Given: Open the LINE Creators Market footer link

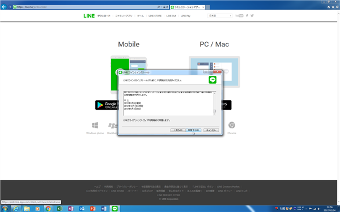Looking at the screenshot, I should coord(228,187).
